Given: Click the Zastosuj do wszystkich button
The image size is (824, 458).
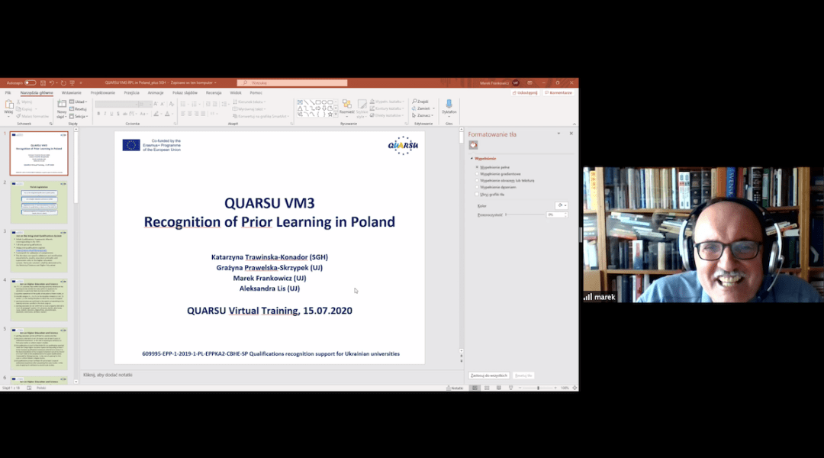Looking at the screenshot, I should 489,376.
